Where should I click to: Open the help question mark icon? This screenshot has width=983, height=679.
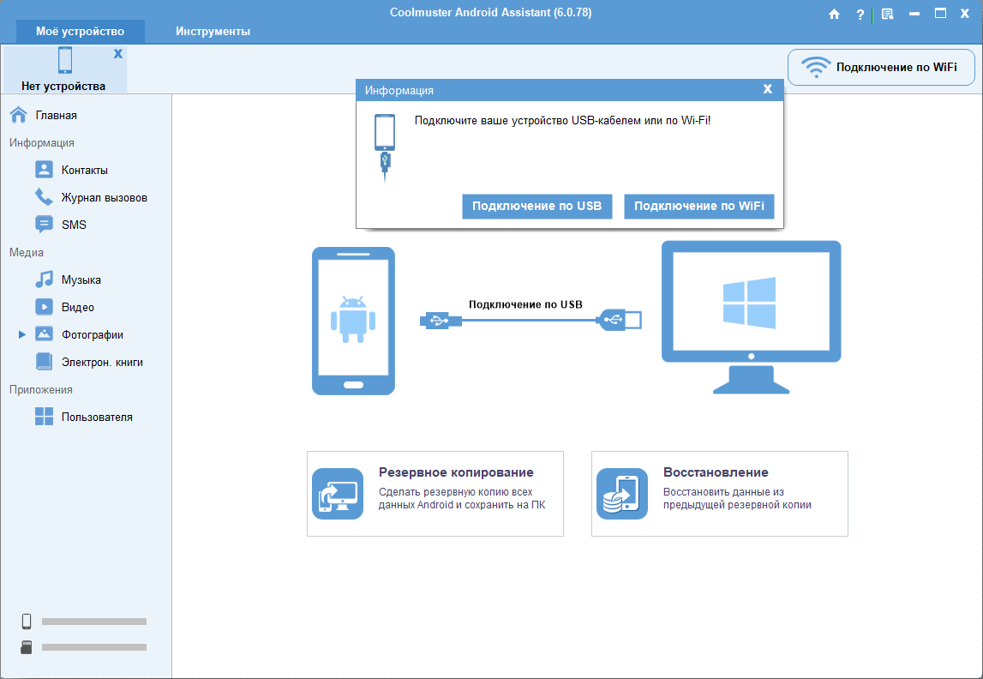[x=860, y=15]
